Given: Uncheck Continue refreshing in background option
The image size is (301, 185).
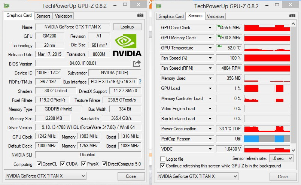Looking at the screenshot, I should [162, 166].
